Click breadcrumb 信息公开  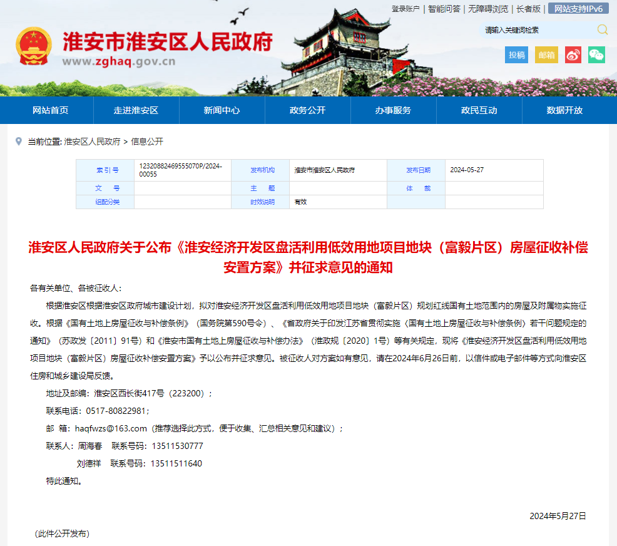(147, 142)
